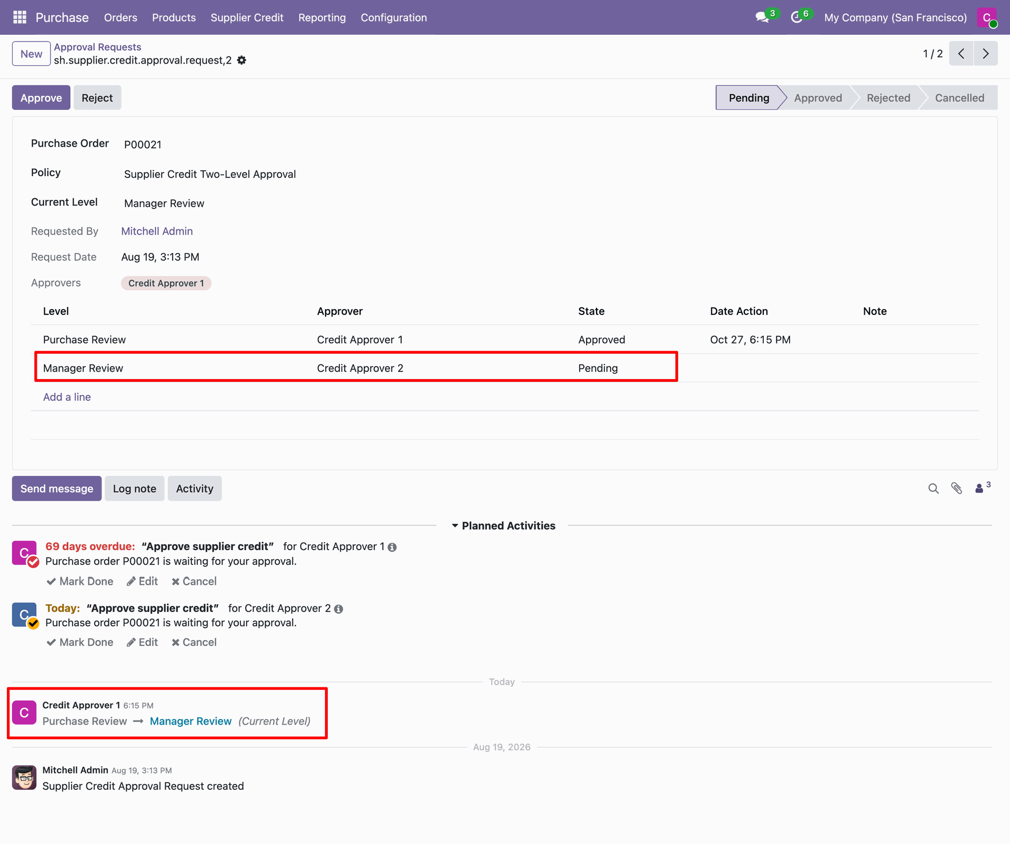Open the apps grid menu

tap(19, 17)
